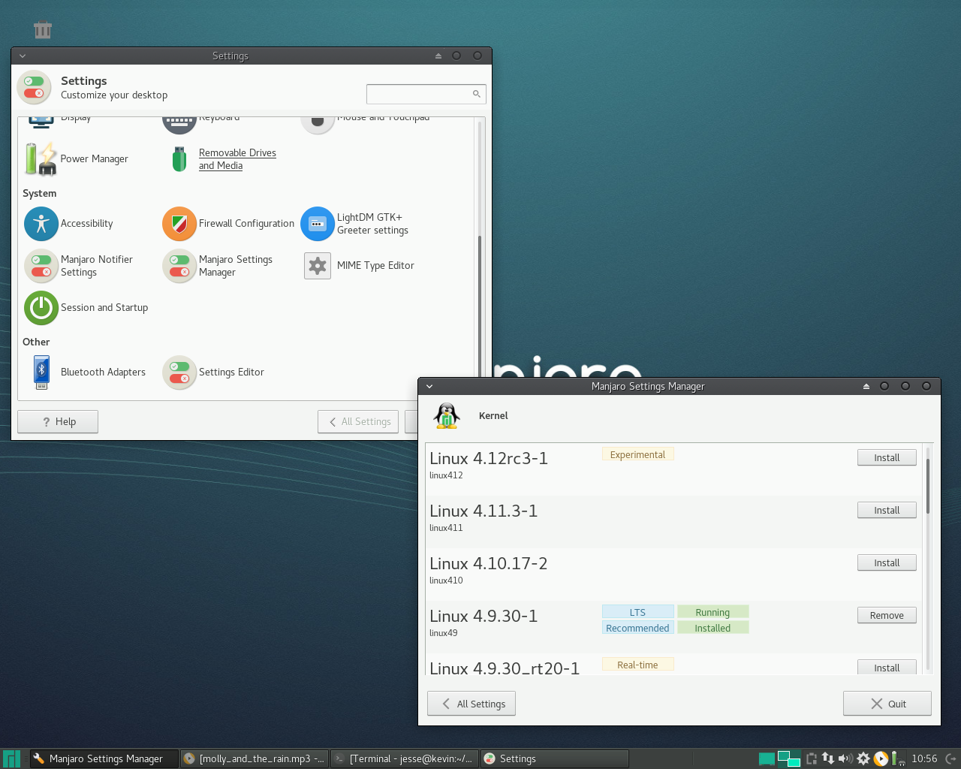Click the search field in Settings
The image size is (961, 769).
426,94
